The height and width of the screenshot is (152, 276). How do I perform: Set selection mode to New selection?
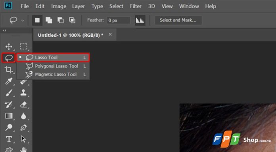coord(37,21)
